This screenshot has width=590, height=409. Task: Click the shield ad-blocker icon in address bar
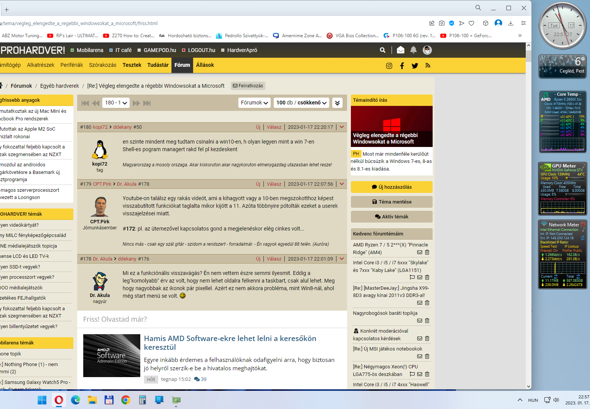pyautogui.click(x=452, y=23)
